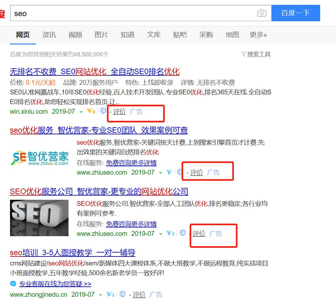The image size is (336, 299).
Task: Switch to the 地图 search tab
Action: (x=232, y=35)
